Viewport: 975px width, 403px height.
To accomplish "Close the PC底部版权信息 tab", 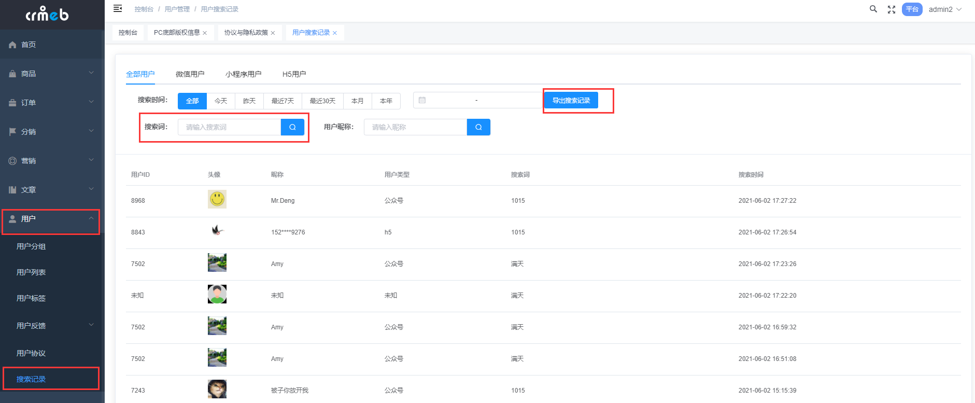I will [x=205, y=33].
